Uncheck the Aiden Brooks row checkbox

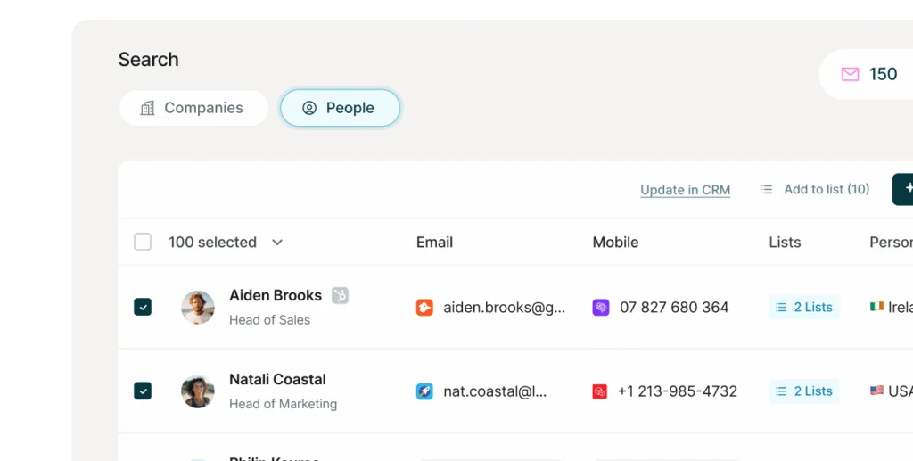pyautogui.click(x=143, y=307)
